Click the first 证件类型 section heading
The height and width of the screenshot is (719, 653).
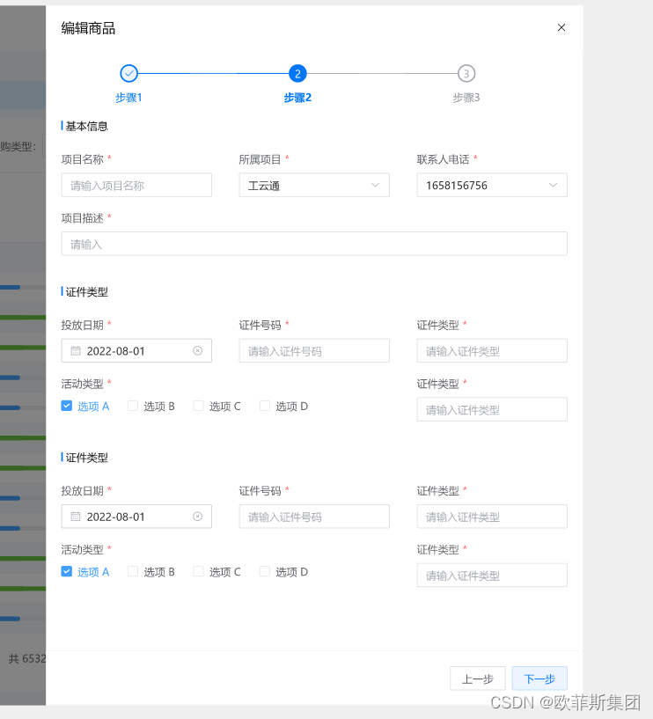click(86, 292)
